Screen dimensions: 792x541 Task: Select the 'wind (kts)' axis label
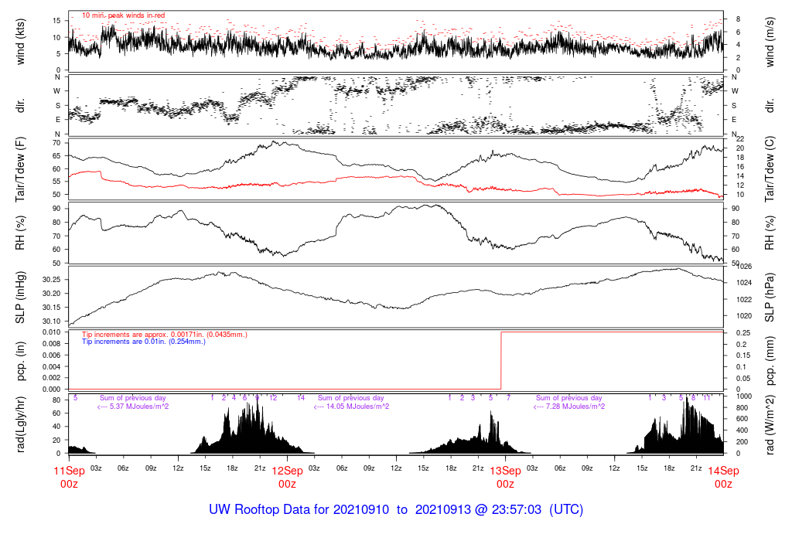pos(21,42)
